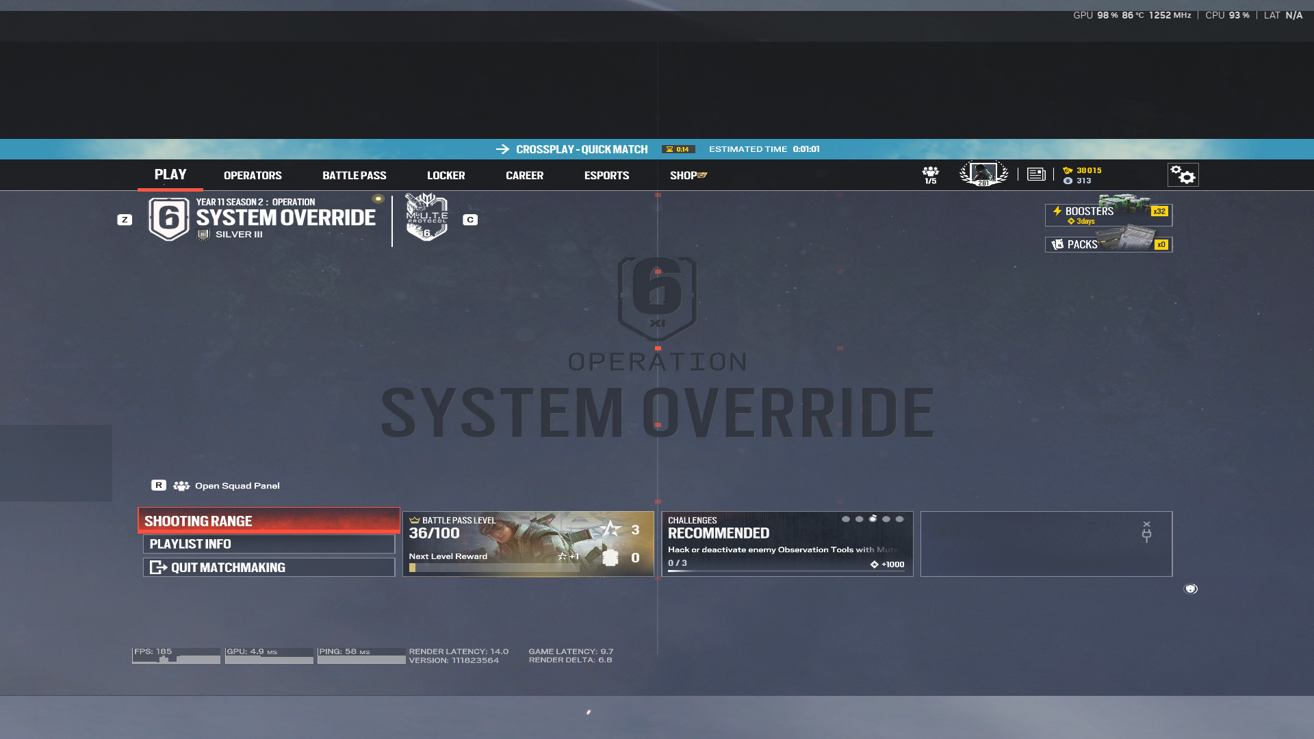Click the Rainbow Six season emblem badge
The image size is (1314, 739).
[169, 219]
